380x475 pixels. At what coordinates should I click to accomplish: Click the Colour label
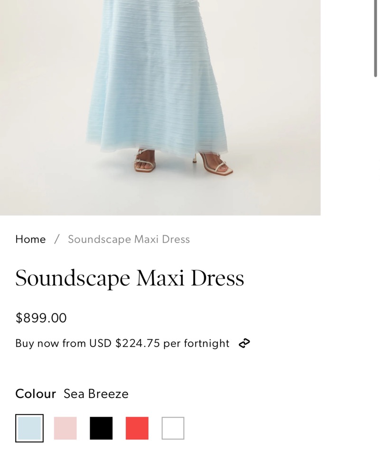pyautogui.click(x=36, y=394)
